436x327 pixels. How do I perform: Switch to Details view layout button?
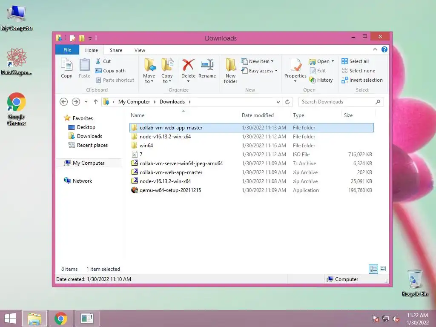[373, 269]
